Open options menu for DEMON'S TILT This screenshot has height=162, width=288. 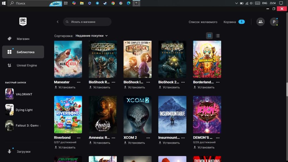coord(218,138)
